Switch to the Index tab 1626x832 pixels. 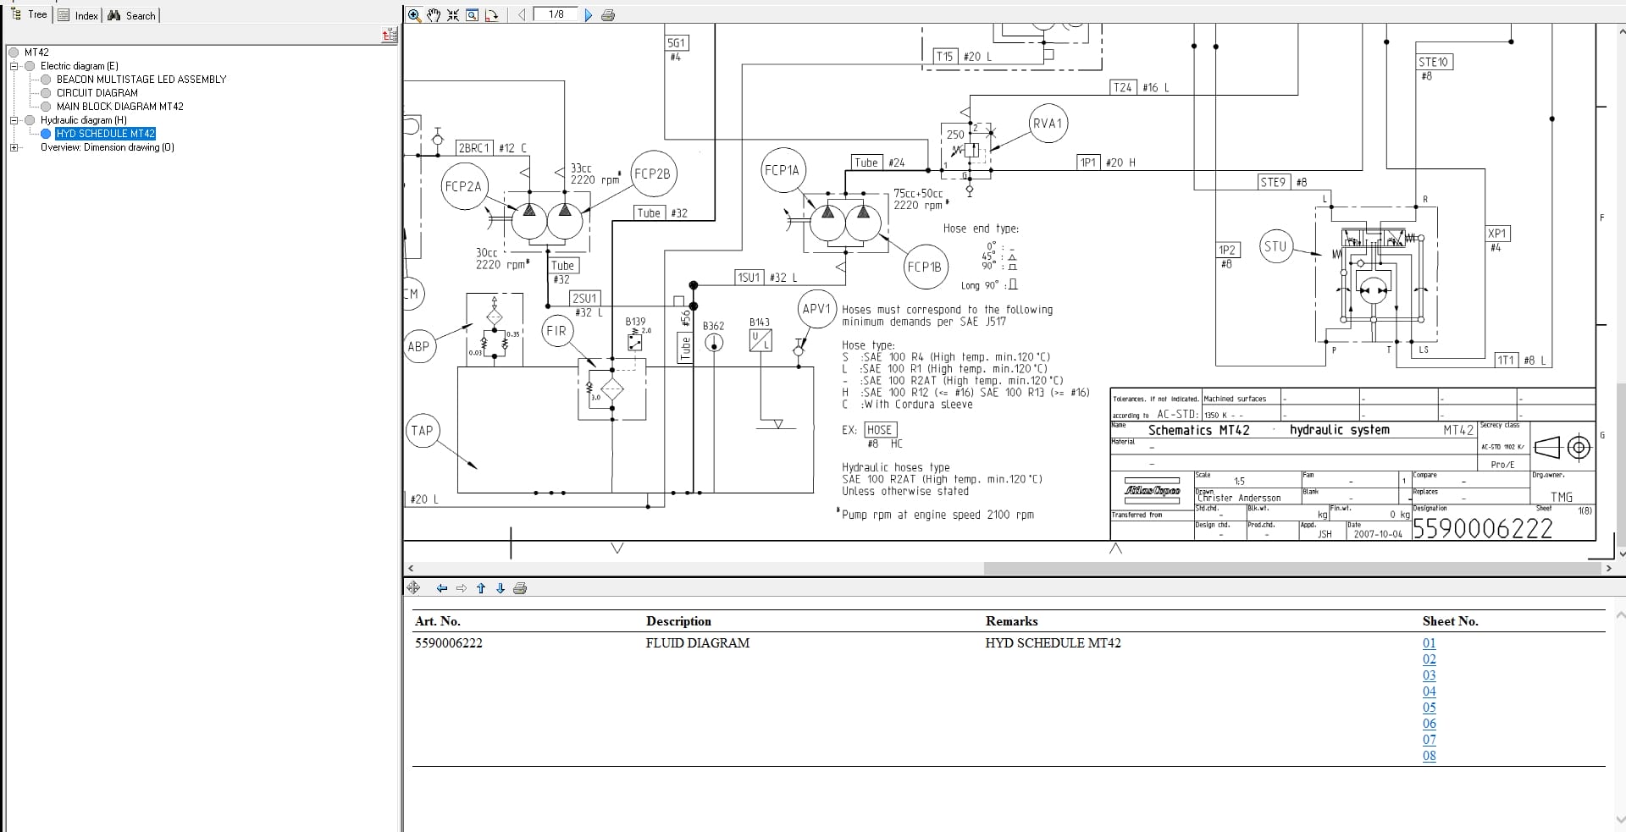(x=78, y=15)
